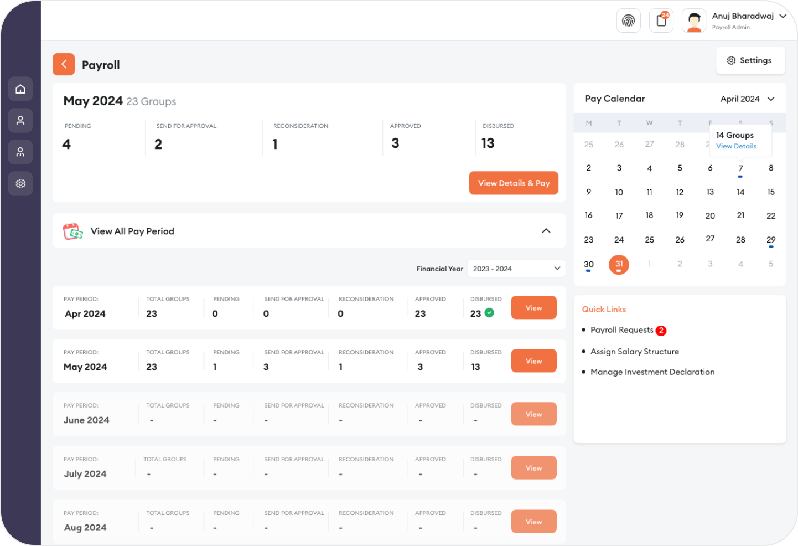798x546 pixels.
Task: Open Assign Salary Structure quick link
Action: (x=634, y=352)
